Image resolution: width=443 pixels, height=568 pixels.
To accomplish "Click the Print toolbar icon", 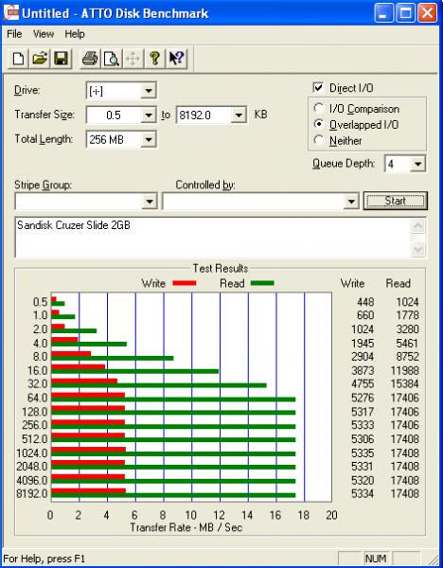I will 90,59.
